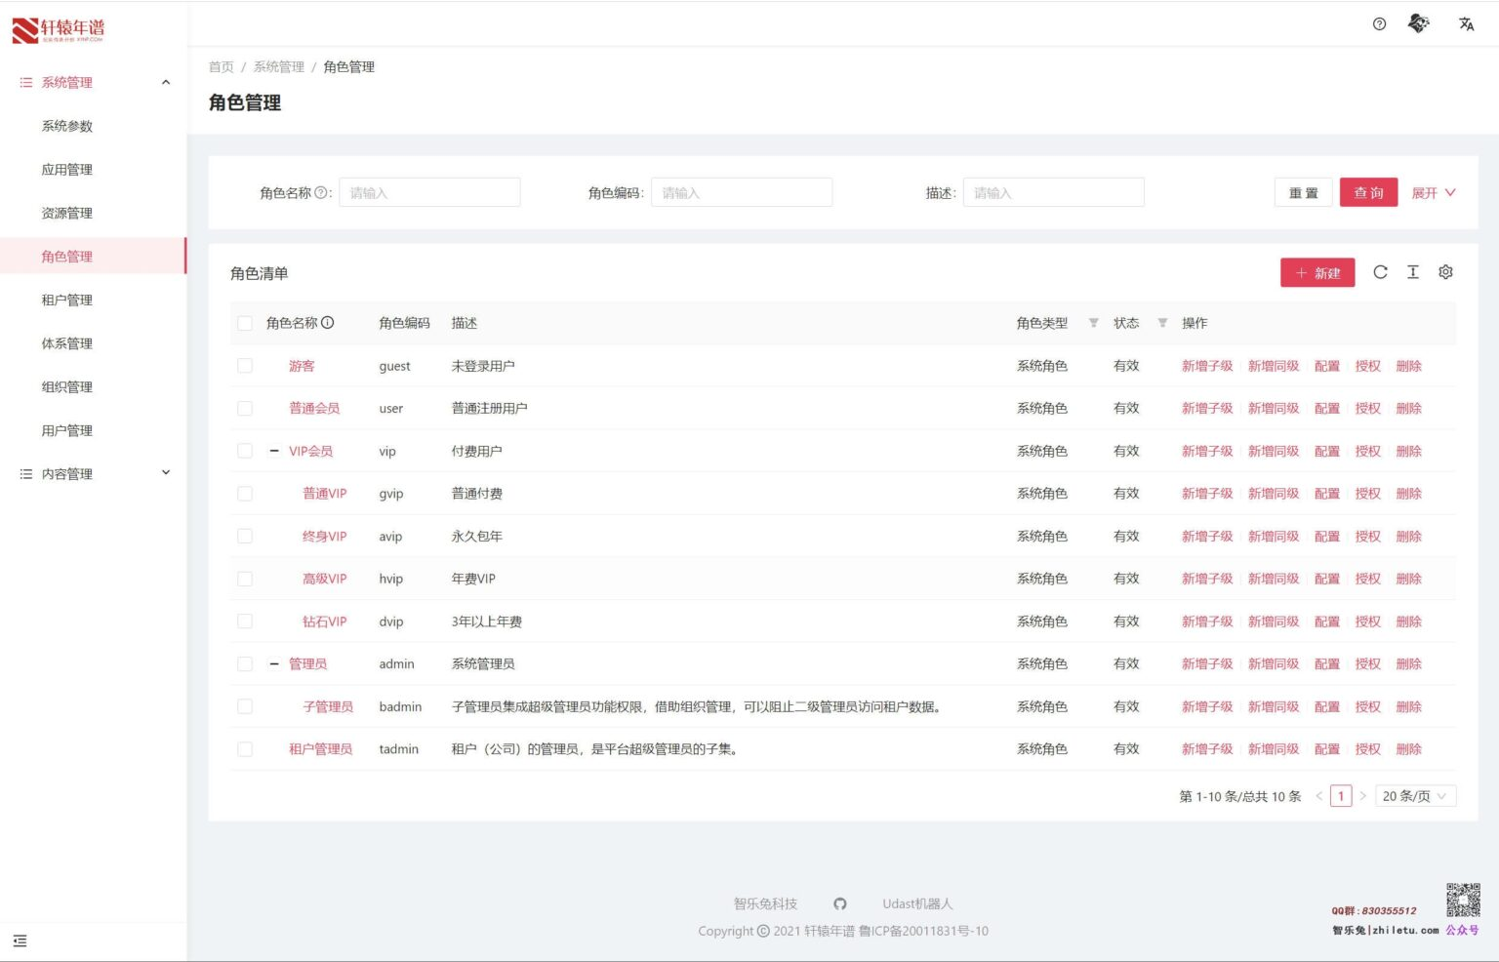Open 租户管理 in sidebar
This screenshot has width=1499, height=962.
(x=67, y=300)
